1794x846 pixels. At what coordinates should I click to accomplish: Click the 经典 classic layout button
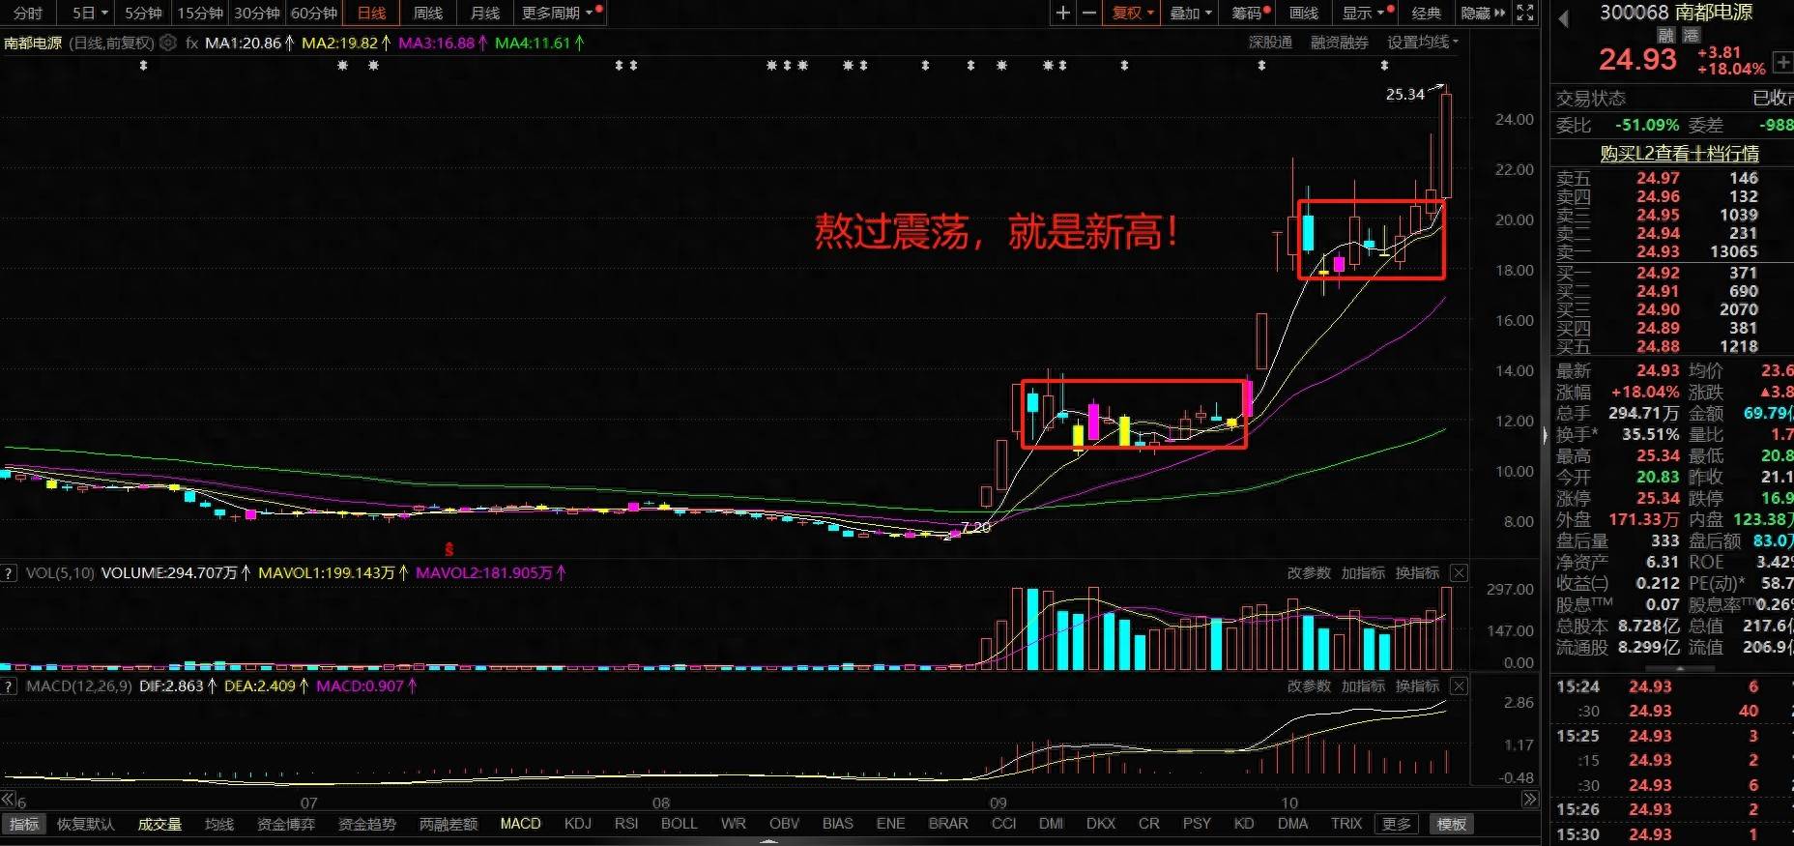(x=1426, y=13)
